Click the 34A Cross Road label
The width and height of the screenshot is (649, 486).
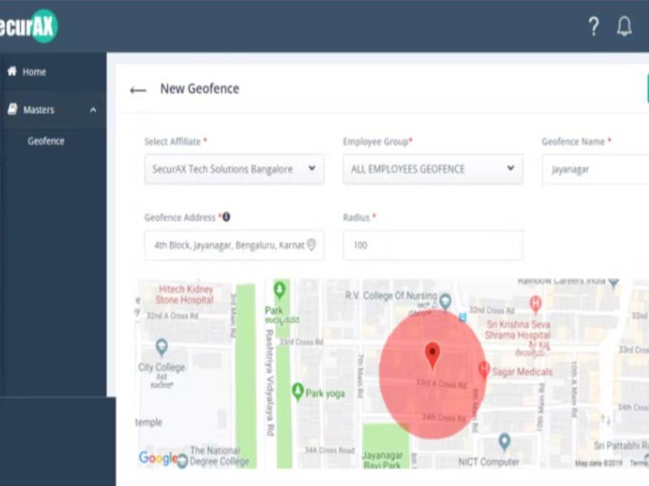[x=329, y=450]
